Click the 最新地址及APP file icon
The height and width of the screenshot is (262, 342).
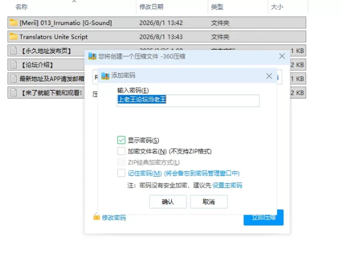pyautogui.click(x=14, y=78)
